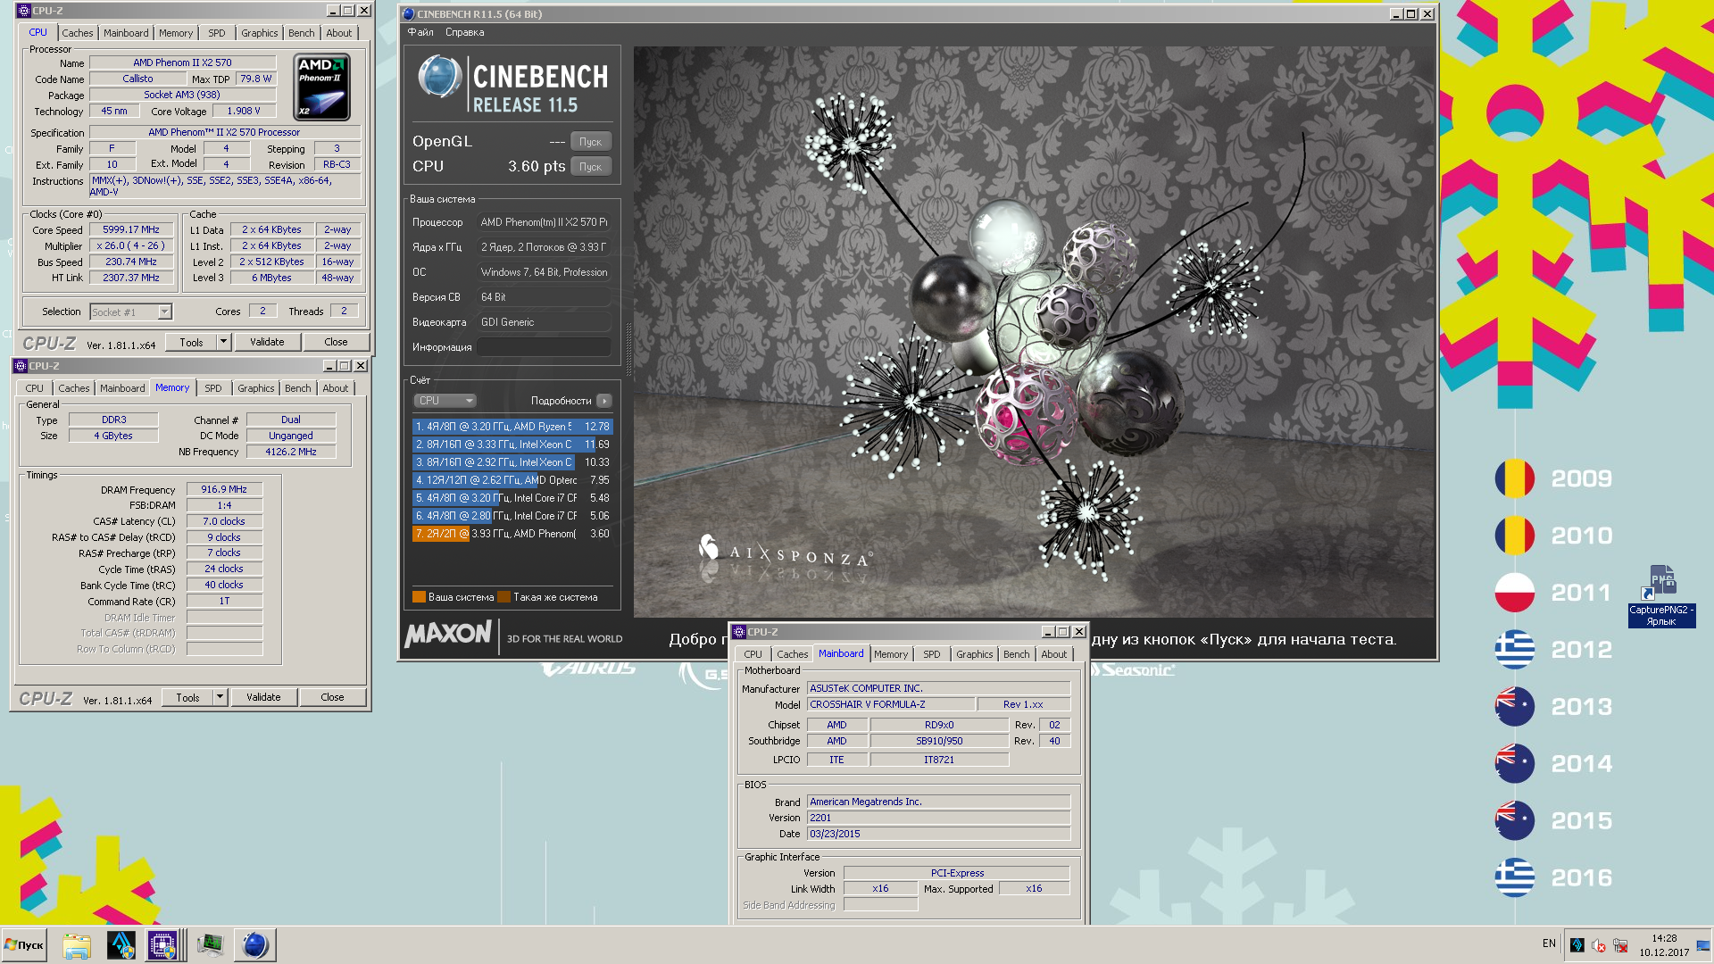
Task: Switch to Bench tab in top CPU-Z
Action: click(301, 33)
